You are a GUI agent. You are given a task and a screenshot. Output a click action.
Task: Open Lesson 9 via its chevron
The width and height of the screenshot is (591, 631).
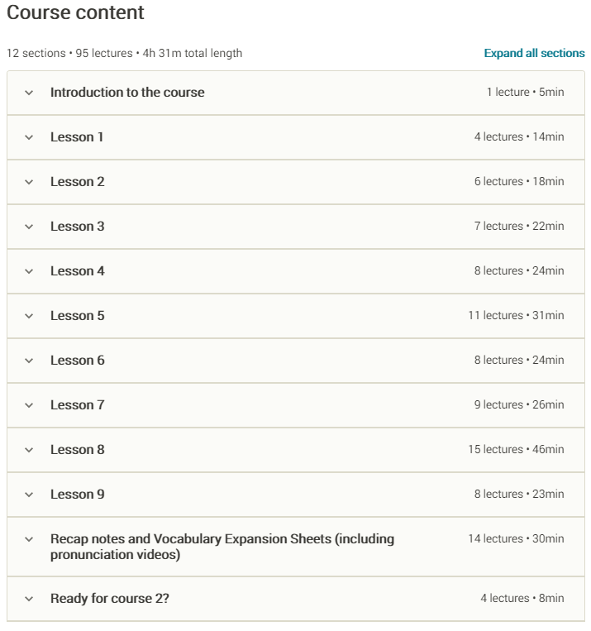pyautogui.click(x=29, y=495)
